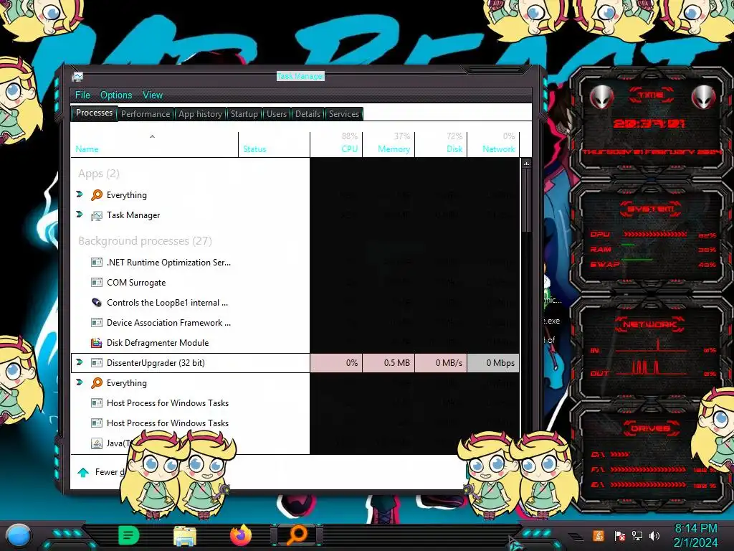Viewport: 734px width, 551px height.
Task: Open the Options menu
Action: tap(116, 95)
